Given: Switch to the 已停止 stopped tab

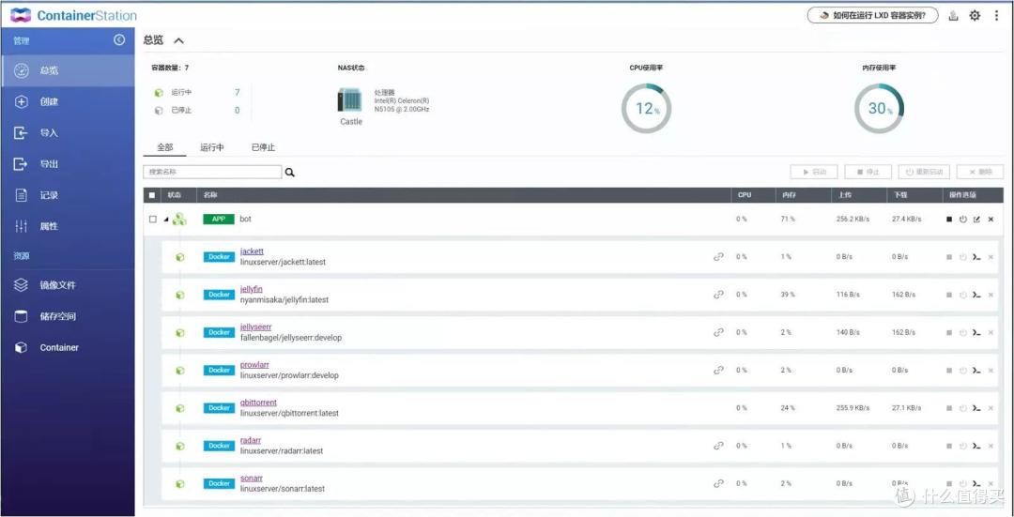Looking at the screenshot, I should tap(263, 147).
